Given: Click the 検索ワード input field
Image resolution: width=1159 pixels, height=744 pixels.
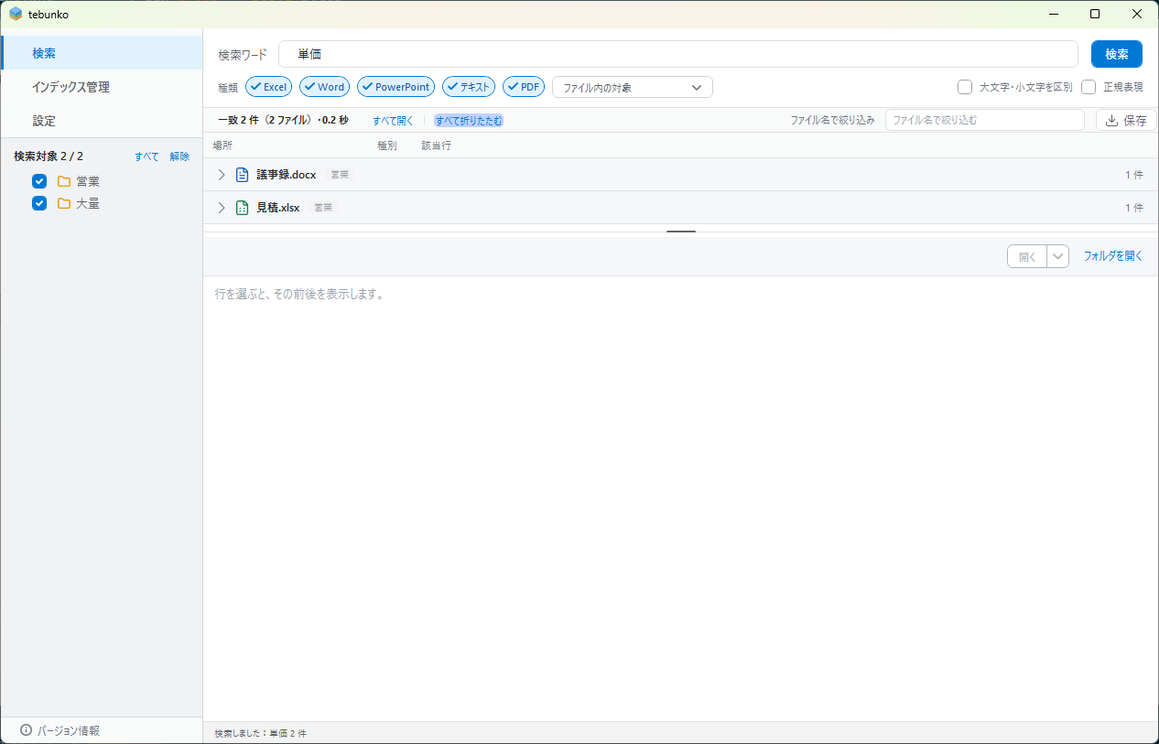Looking at the screenshot, I should pyautogui.click(x=678, y=54).
